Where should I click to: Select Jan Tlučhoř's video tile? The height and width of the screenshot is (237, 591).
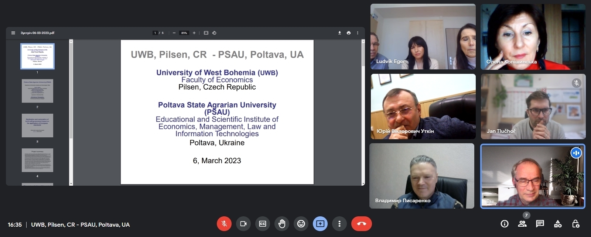point(533,106)
